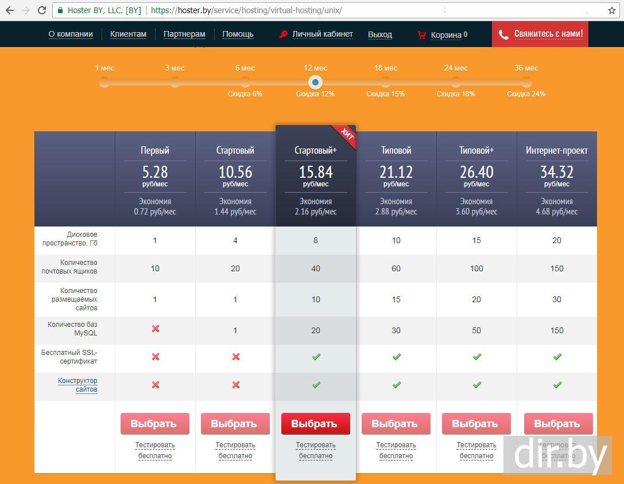Image resolution: width=624 pixels, height=484 pixels.
Task: Click the browser back arrow
Action: pos(10,10)
